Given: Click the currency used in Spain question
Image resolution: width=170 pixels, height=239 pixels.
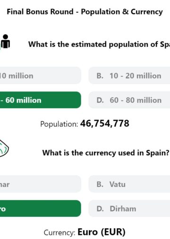Looking at the screenshot, I should 106,153.
